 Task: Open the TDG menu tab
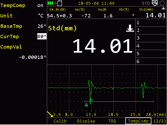point(112,121)
